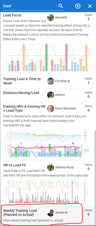Select the Load Focus chart title
The width and height of the screenshot is (96, 226).
point(12,15)
